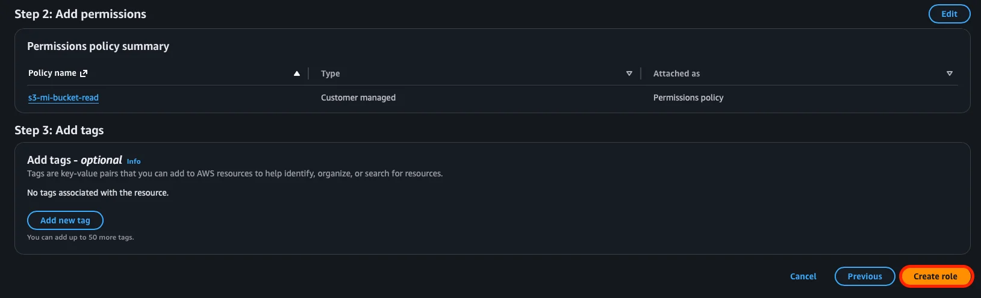
Task: Click the Attached as column header label
Action: pos(676,73)
